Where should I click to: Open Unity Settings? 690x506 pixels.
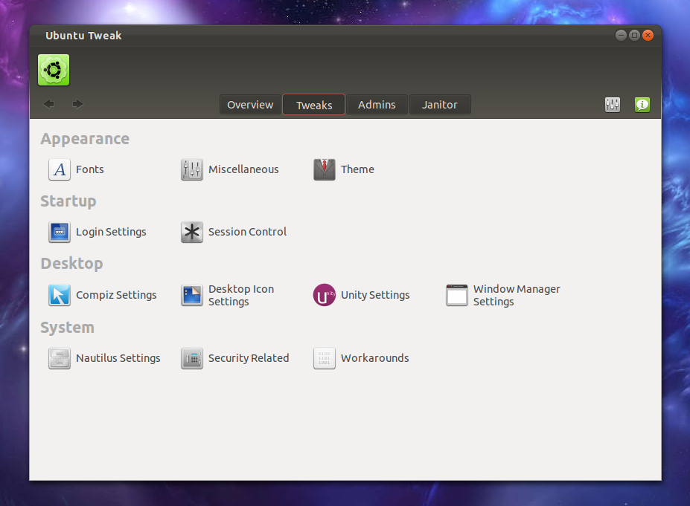(x=362, y=295)
